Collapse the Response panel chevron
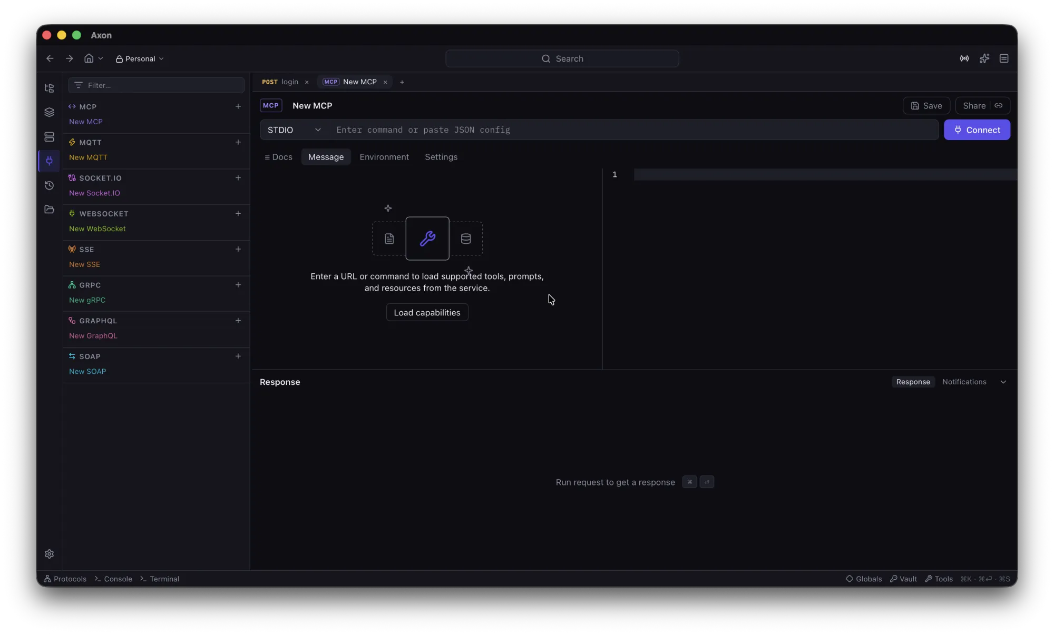Image resolution: width=1054 pixels, height=635 pixels. click(x=1003, y=382)
